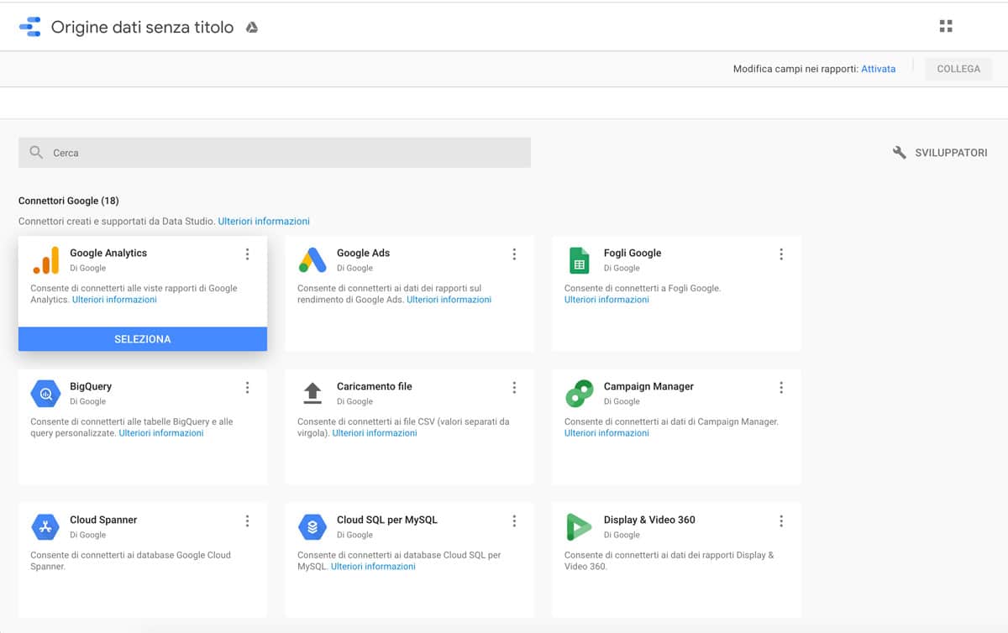The width and height of the screenshot is (1008, 633).
Task: Select the Campaign Manager card title
Action: pyautogui.click(x=648, y=386)
